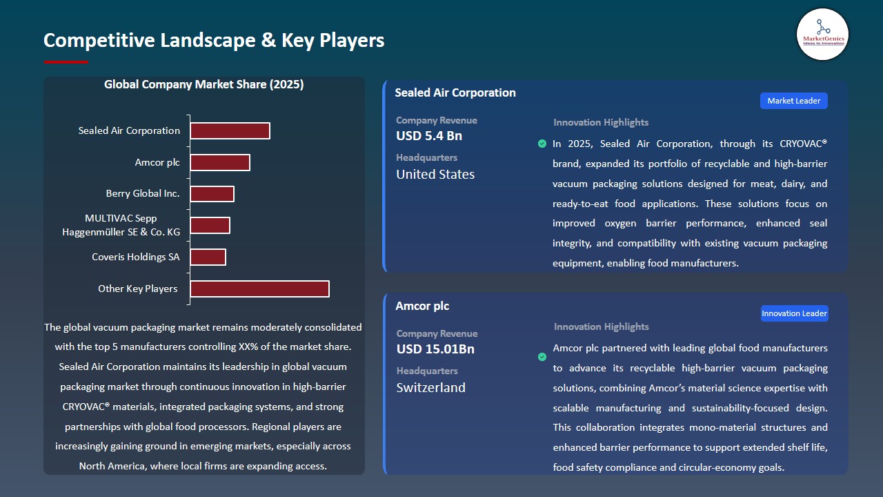
Task: Select the MULTIVAC Sepp Haggenmüller bar
Action: tap(210, 225)
